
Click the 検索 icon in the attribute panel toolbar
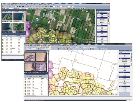[x=30, y=76]
